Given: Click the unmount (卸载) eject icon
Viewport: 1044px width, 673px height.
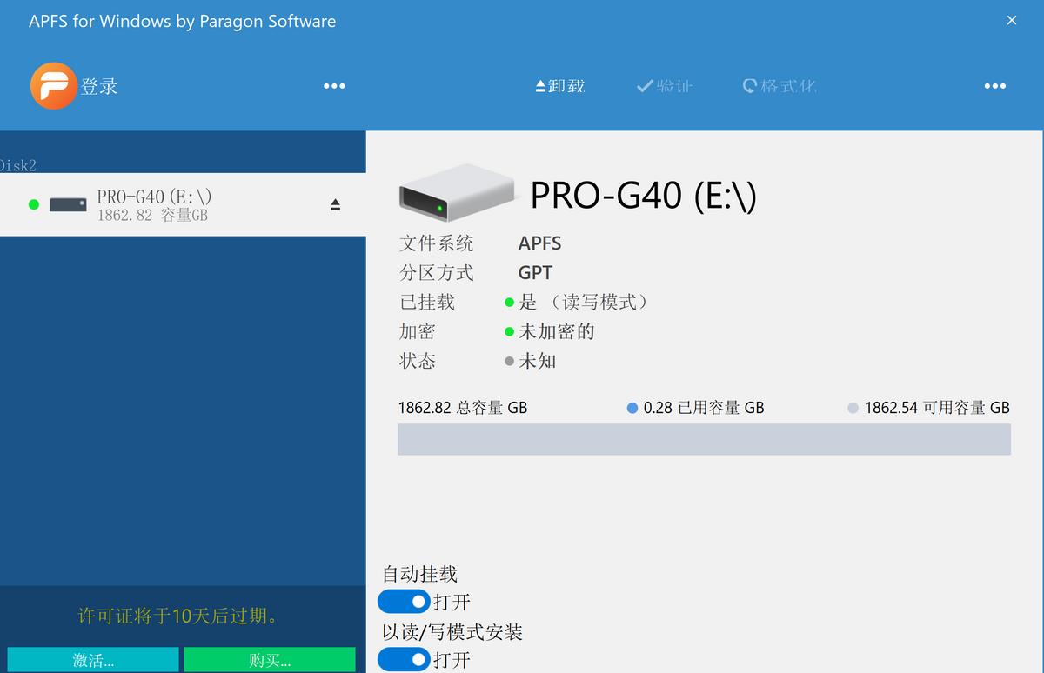Looking at the screenshot, I should (x=541, y=85).
